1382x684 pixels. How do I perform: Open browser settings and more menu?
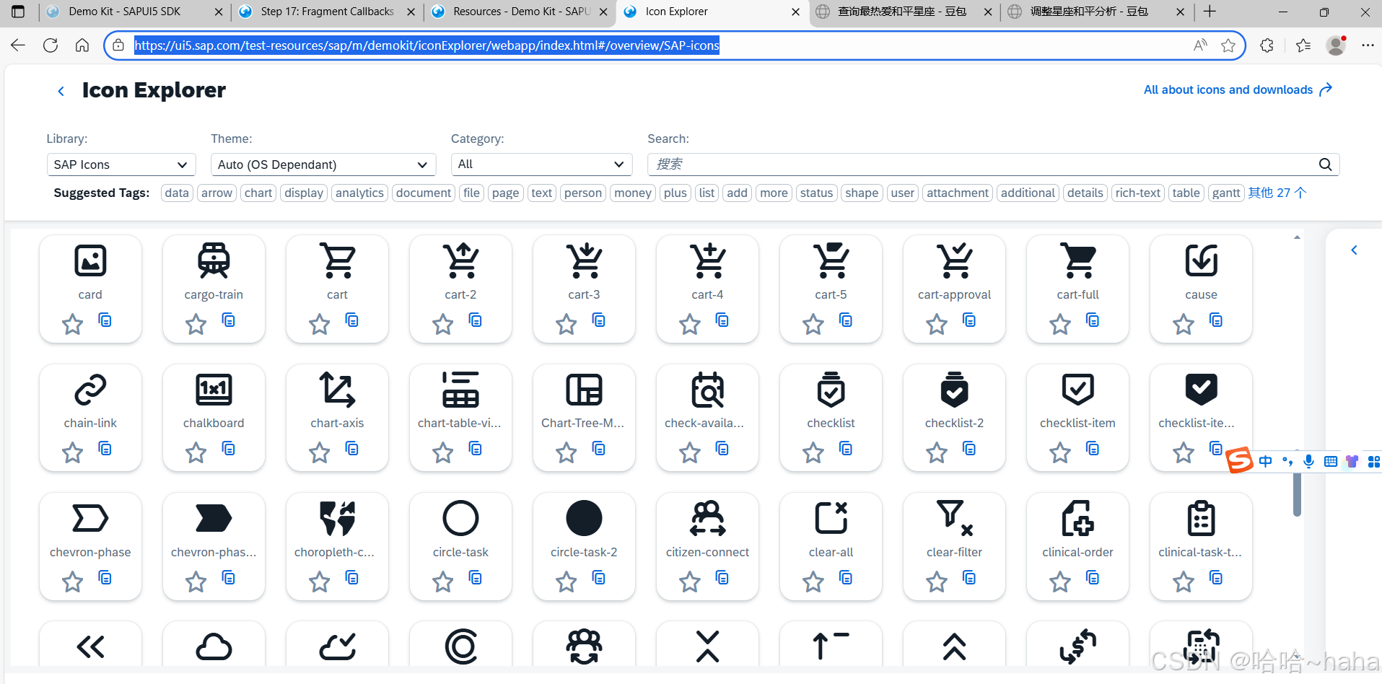click(x=1368, y=45)
